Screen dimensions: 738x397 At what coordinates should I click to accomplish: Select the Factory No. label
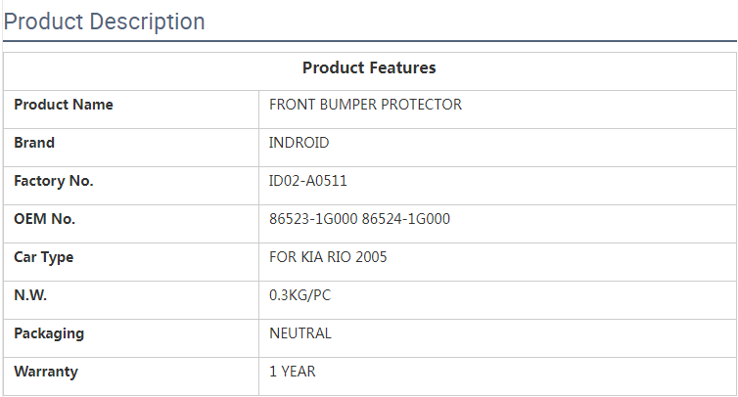(54, 181)
